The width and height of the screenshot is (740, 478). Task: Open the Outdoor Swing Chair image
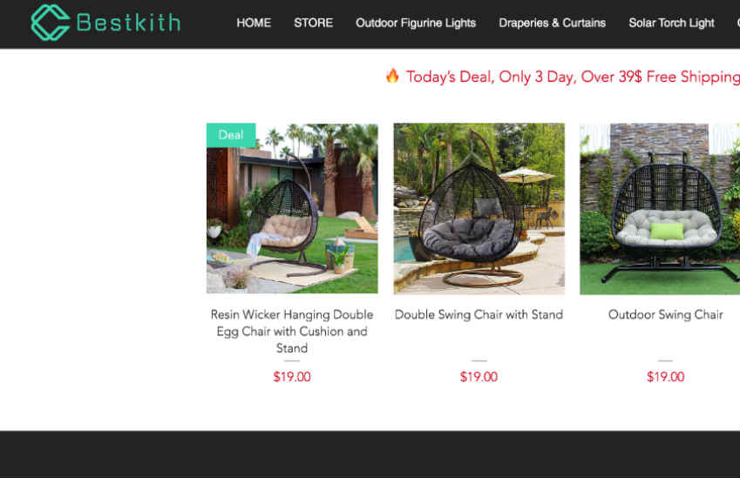pyautogui.click(x=660, y=209)
